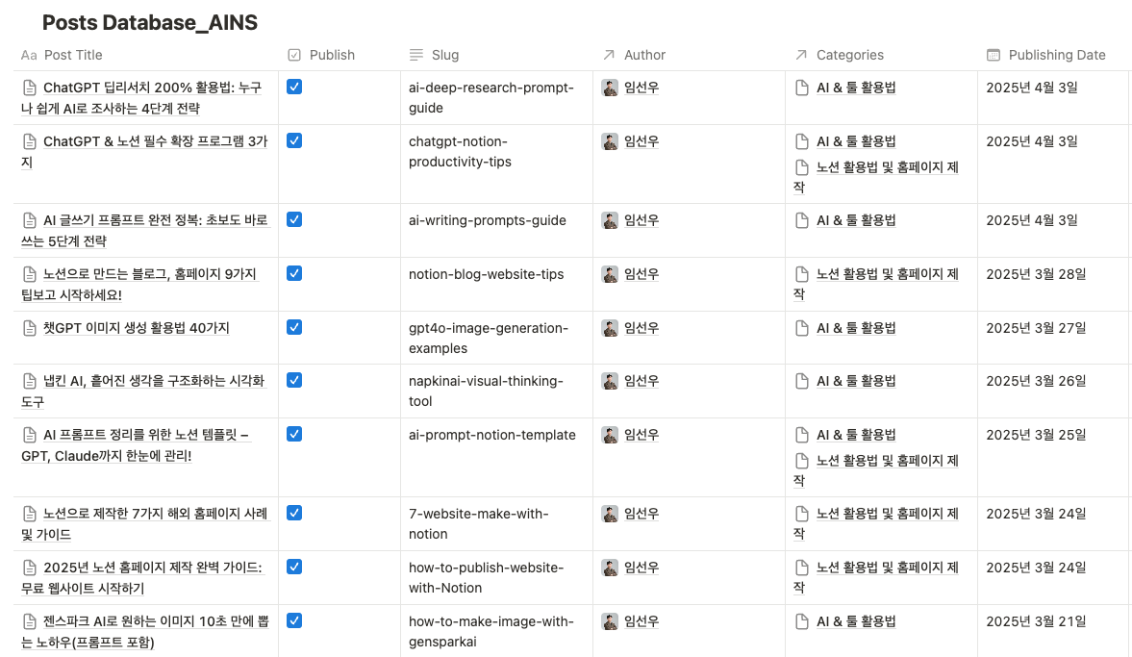The image size is (1132, 657).
Task: Click the arrow icon on the Categories column header
Action: (801, 55)
